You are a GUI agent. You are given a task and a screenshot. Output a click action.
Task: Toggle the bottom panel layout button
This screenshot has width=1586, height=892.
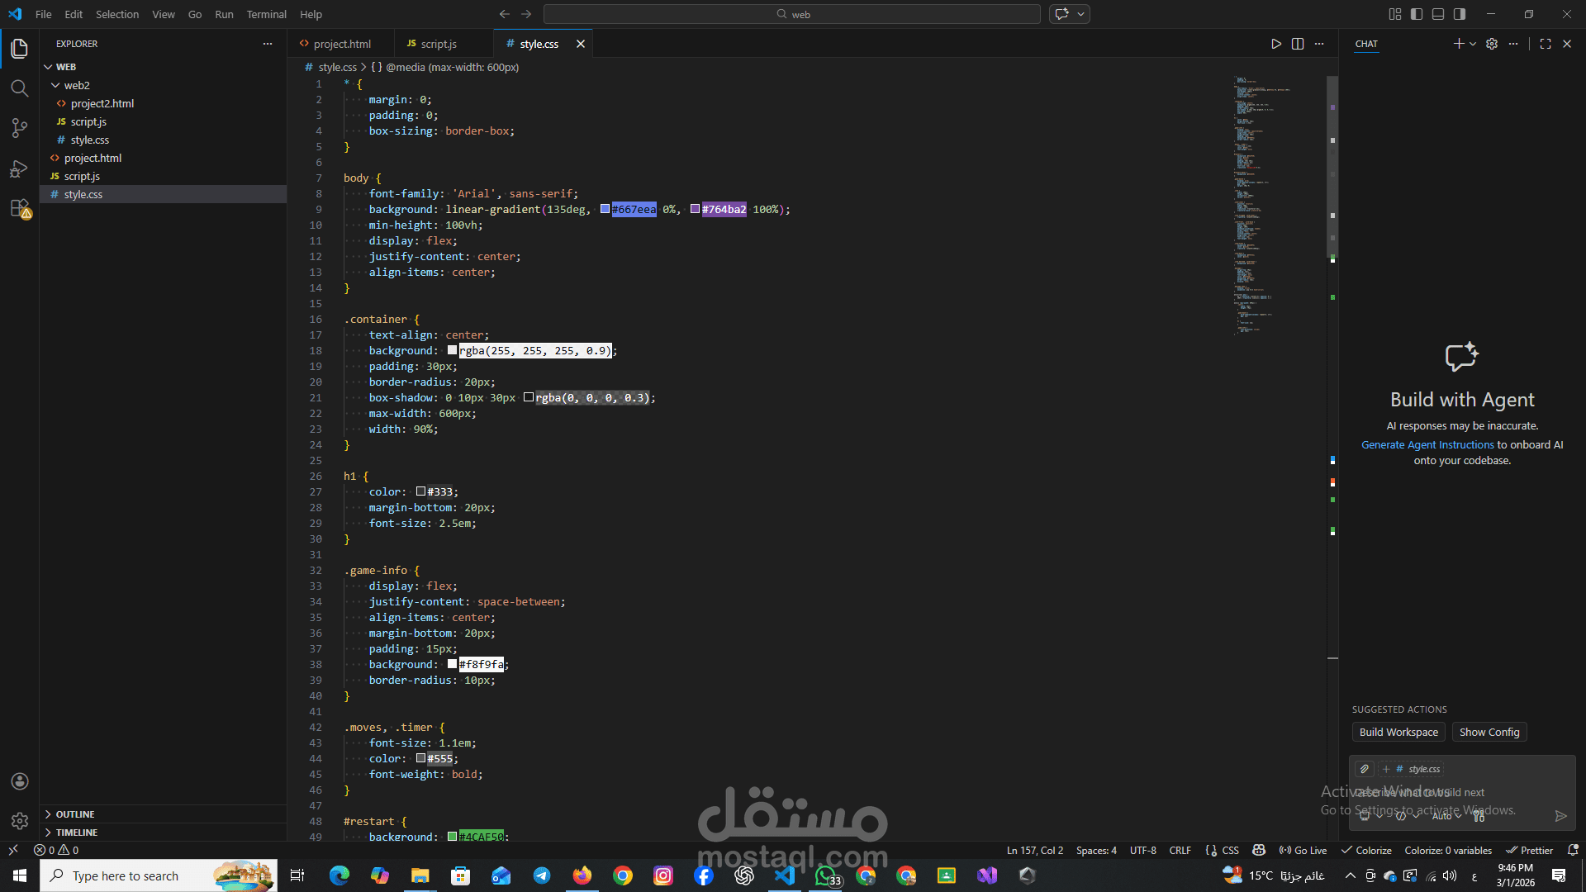(x=1438, y=14)
